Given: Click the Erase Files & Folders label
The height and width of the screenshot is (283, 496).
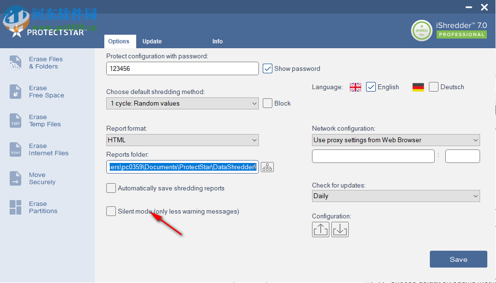Looking at the screenshot, I should [46, 63].
